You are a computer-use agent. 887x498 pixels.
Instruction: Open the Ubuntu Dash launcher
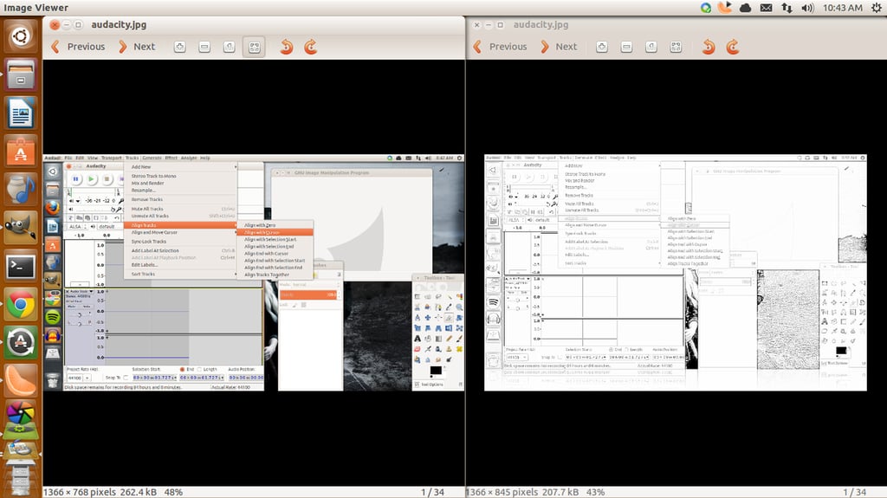(x=21, y=36)
